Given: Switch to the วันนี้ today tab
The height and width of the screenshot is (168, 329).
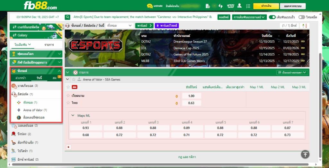Looking at the screenshot, I should coord(39,78).
